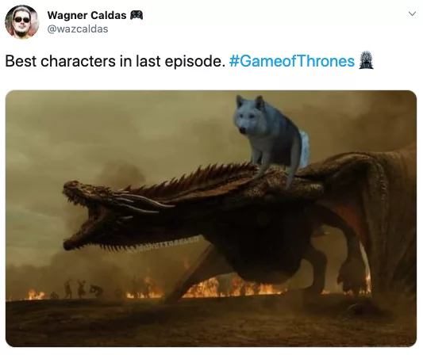Click the burning flames beneath the dragon's belly
The width and height of the screenshot is (423, 355).
coord(232,288)
